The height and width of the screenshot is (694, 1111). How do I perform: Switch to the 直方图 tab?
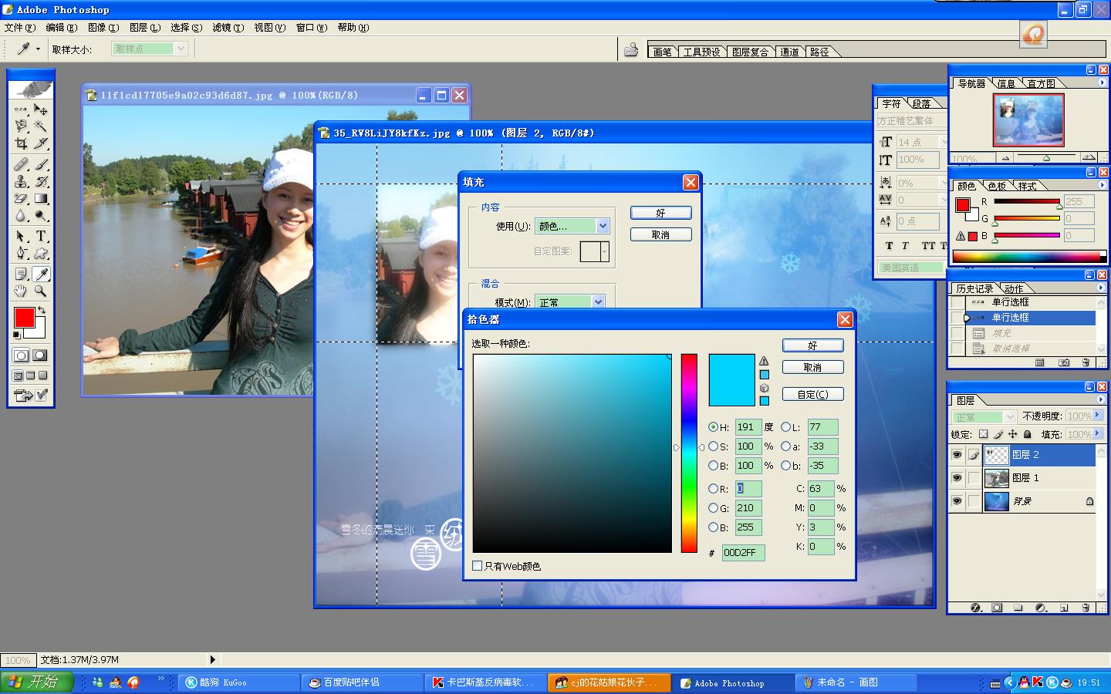pyautogui.click(x=1042, y=83)
